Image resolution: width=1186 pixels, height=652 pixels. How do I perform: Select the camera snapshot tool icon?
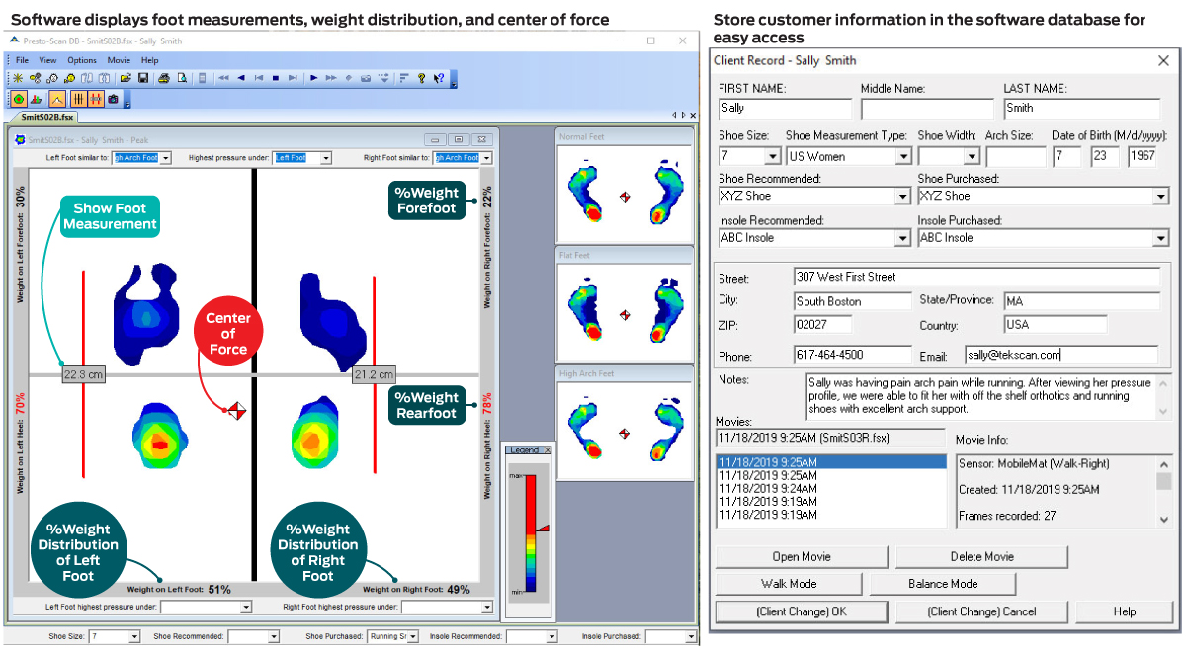pyautogui.click(x=112, y=99)
